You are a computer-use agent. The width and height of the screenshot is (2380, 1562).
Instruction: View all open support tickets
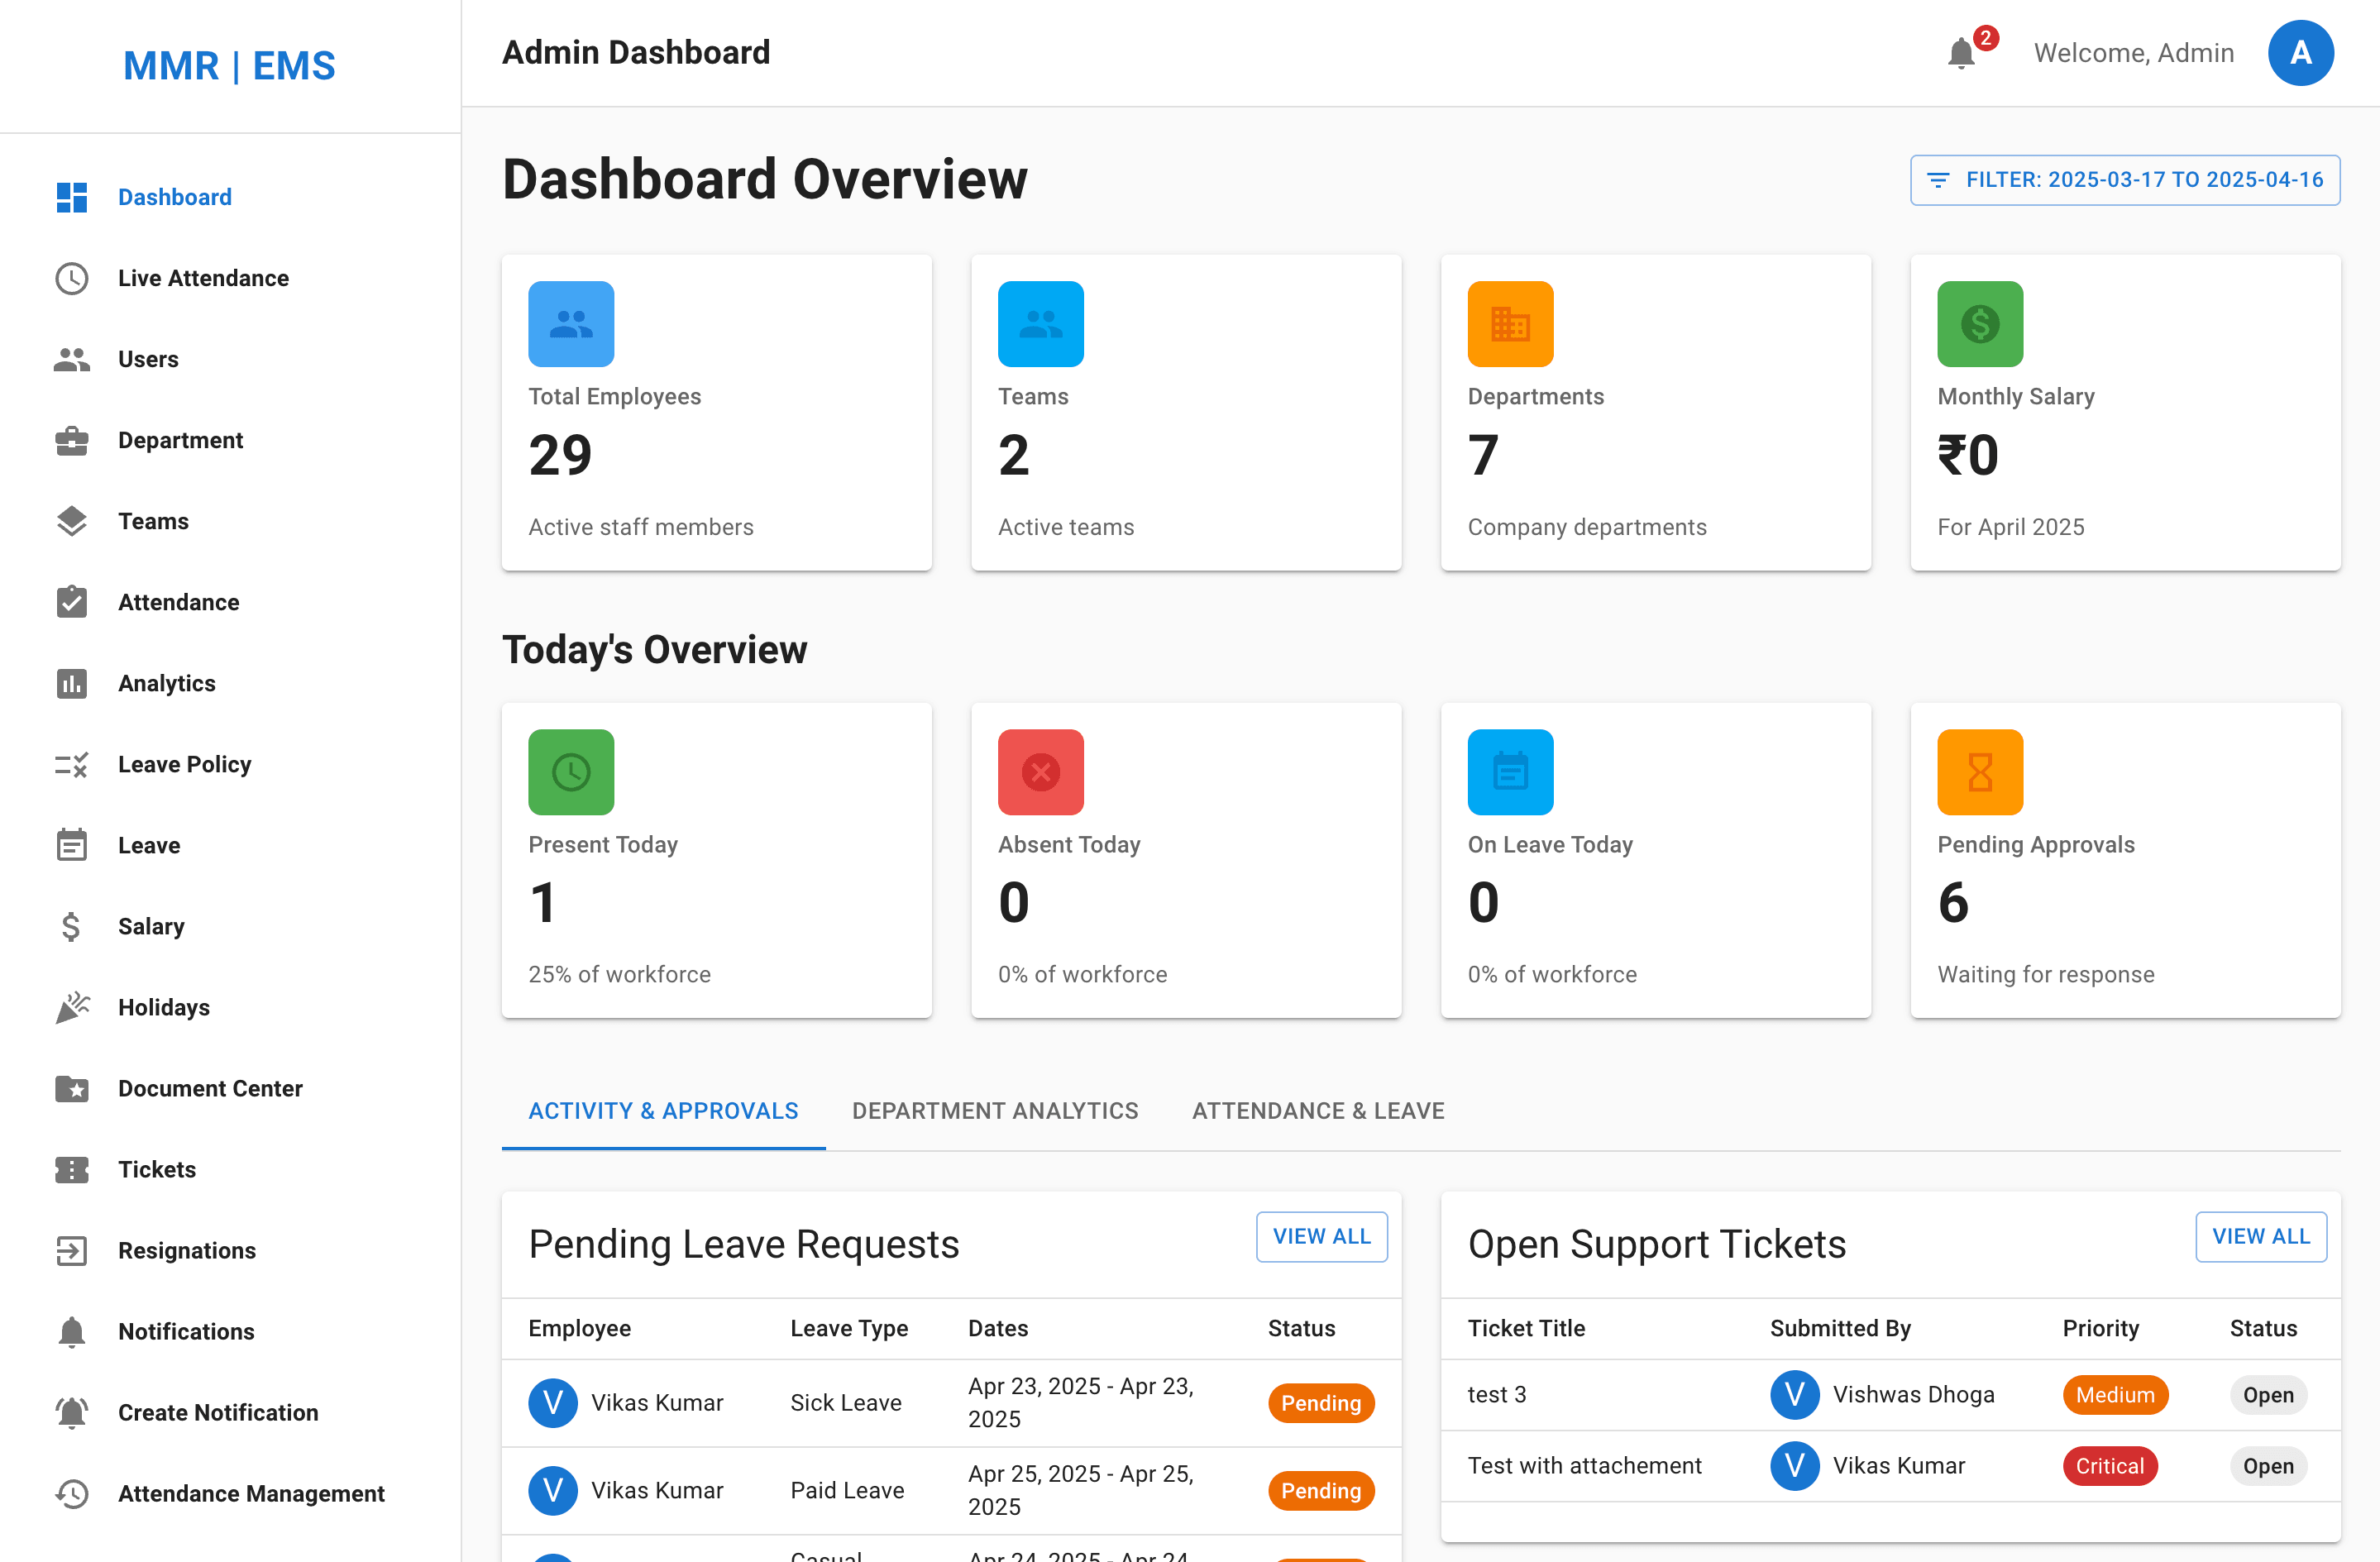(x=2260, y=1237)
